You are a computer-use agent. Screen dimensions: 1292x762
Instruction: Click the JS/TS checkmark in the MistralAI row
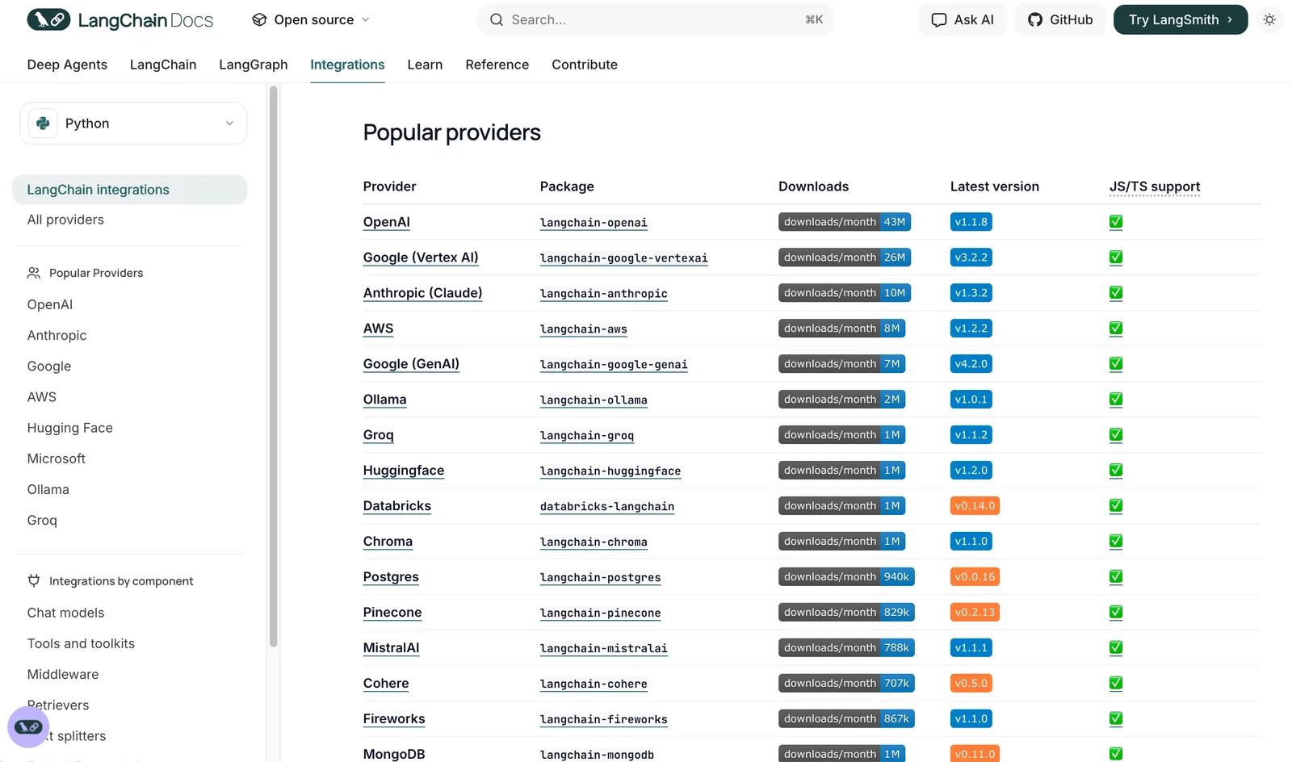click(1116, 648)
